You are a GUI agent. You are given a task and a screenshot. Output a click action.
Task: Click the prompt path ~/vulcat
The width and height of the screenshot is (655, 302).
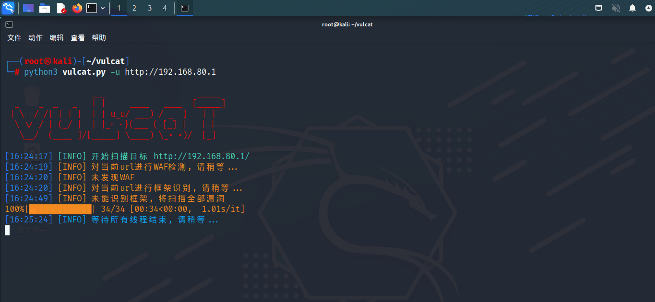click(106, 61)
